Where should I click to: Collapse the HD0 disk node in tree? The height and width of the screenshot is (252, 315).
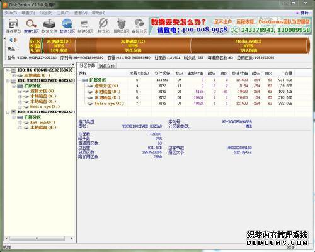[8, 70]
